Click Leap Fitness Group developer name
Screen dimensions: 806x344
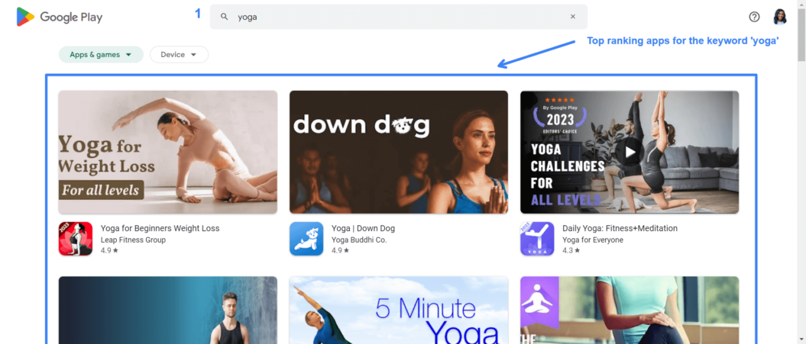pyautogui.click(x=133, y=240)
